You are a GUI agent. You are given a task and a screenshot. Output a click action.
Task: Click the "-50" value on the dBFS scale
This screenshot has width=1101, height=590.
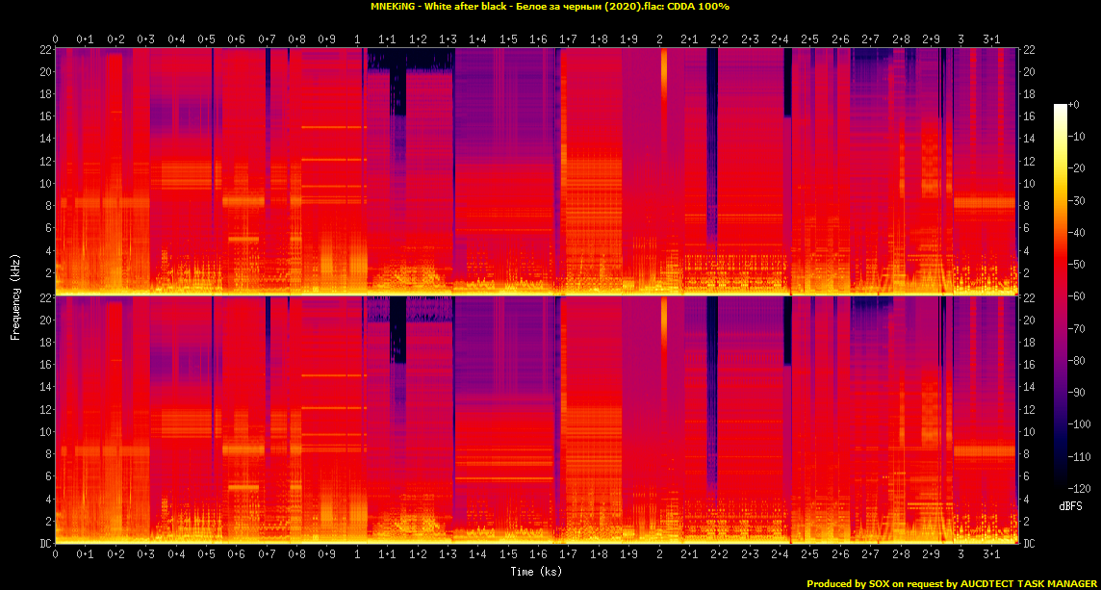pyautogui.click(x=1075, y=264)
